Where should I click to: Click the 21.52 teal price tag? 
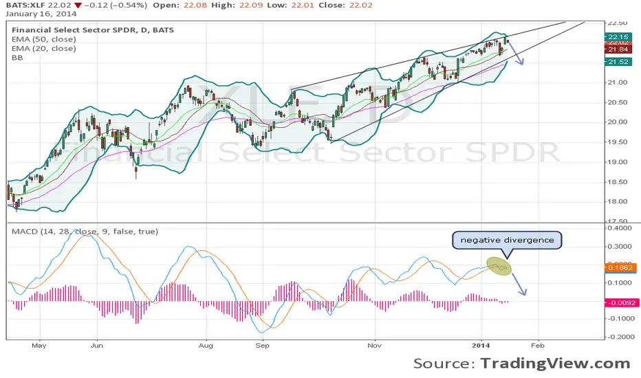[x=618, y=62]
